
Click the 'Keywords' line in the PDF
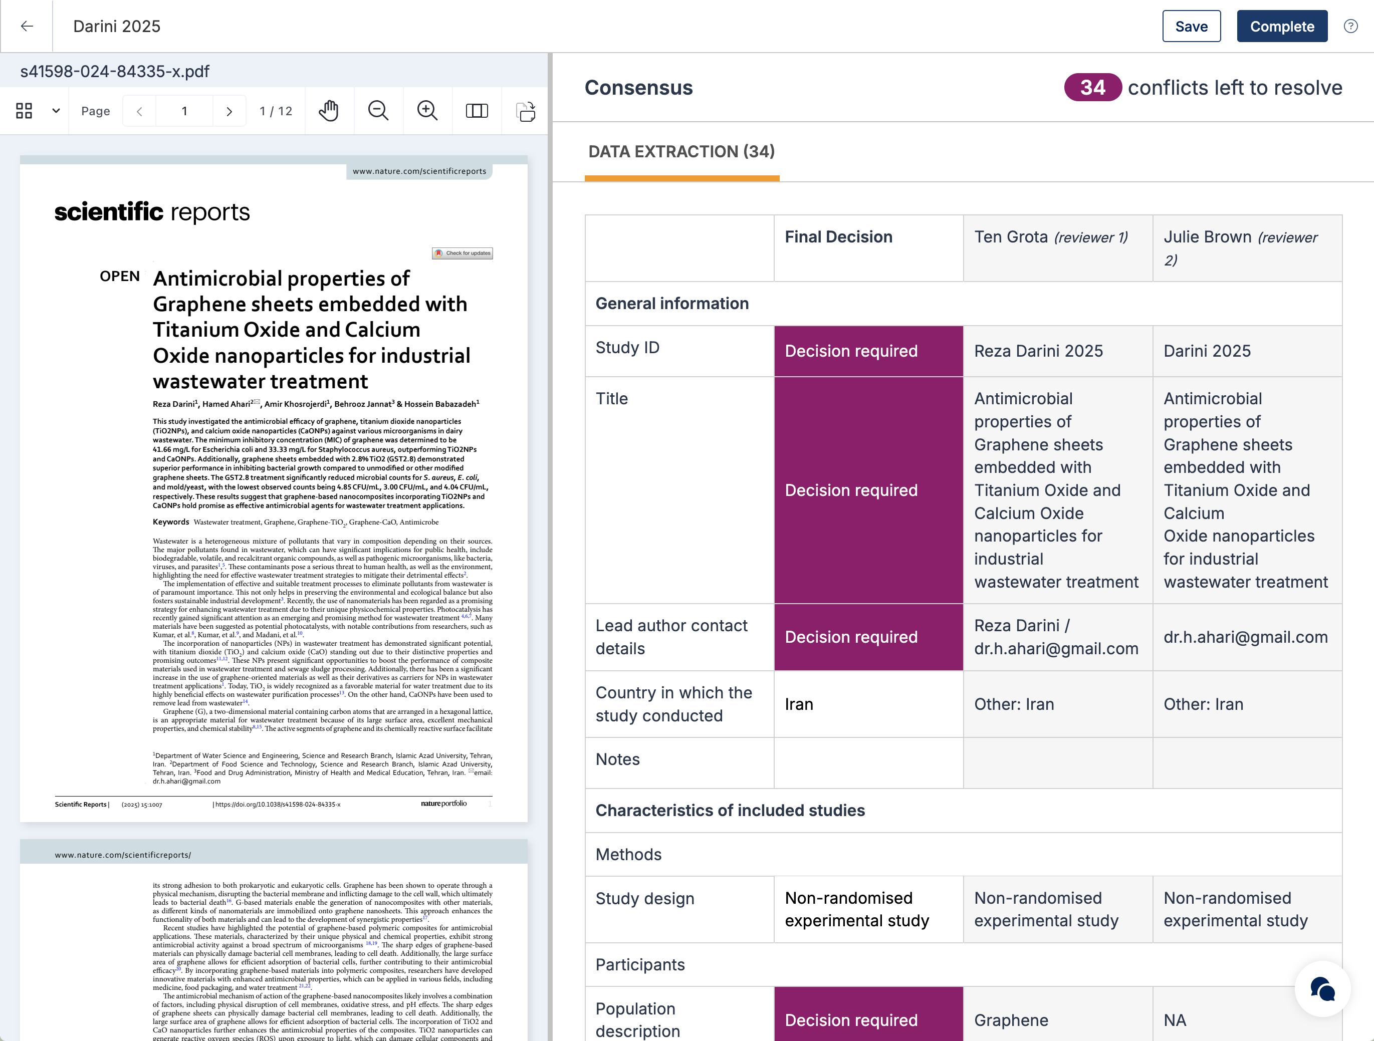click(296, 522)
